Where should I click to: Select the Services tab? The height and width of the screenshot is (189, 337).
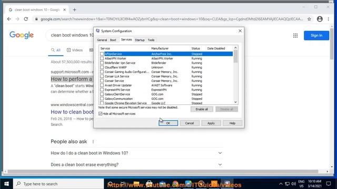pos(126,40)
